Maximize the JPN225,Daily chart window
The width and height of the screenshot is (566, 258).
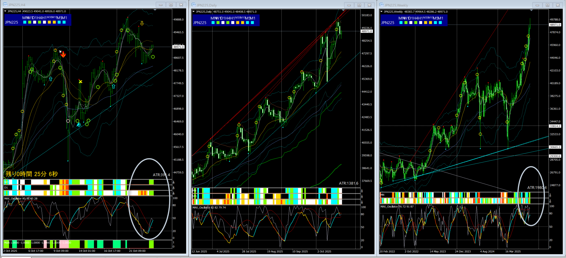(359, 5)
